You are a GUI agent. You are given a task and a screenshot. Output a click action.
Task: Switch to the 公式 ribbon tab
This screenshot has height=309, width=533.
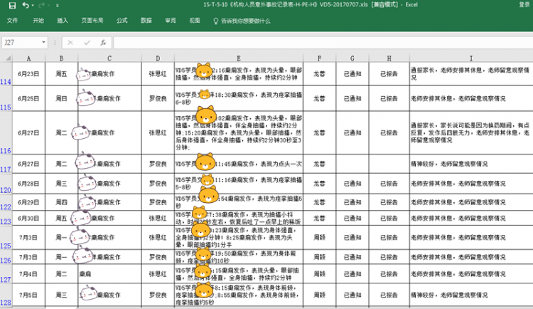122,21
